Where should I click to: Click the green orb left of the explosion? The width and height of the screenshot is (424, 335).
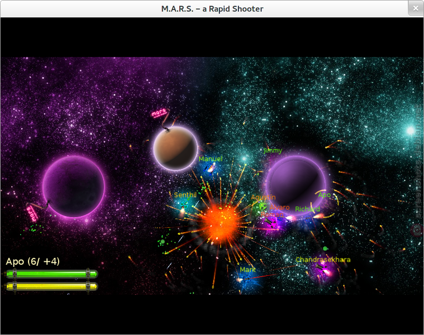[163, 242]
